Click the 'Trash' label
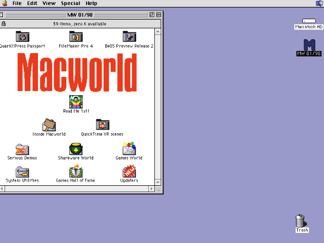Image resolution: width=324 pixels, height=243 pixels. pos(302,230)
